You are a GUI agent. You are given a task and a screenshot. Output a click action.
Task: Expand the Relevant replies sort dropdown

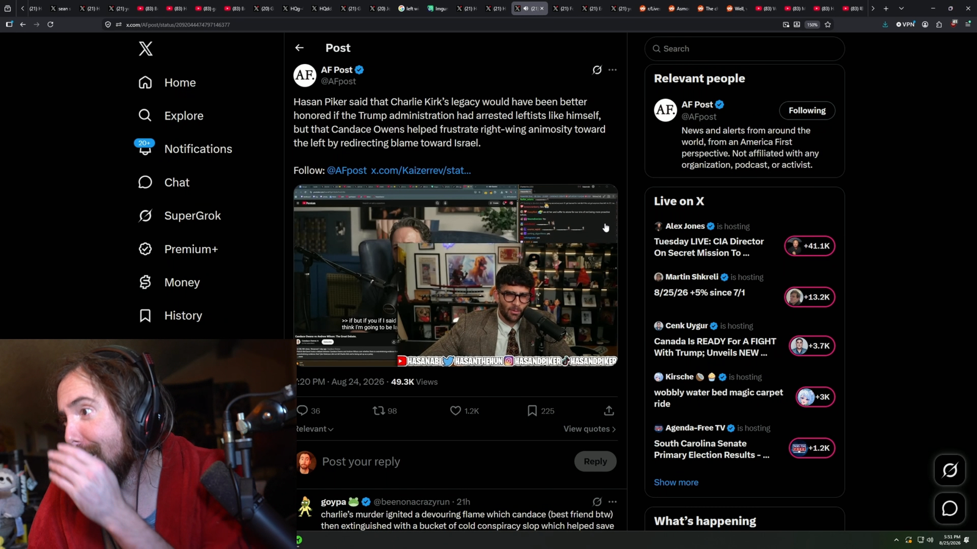click(x=315, y=429)
